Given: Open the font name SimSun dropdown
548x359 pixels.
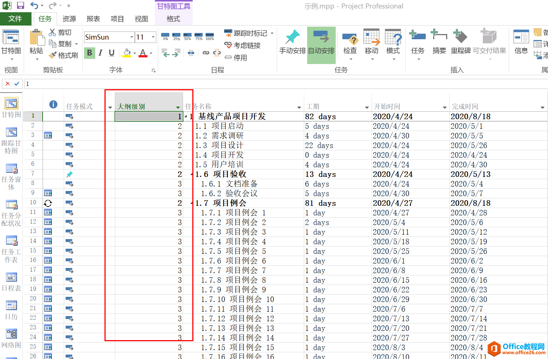Looking at the screenshot, I should [132, 37].
